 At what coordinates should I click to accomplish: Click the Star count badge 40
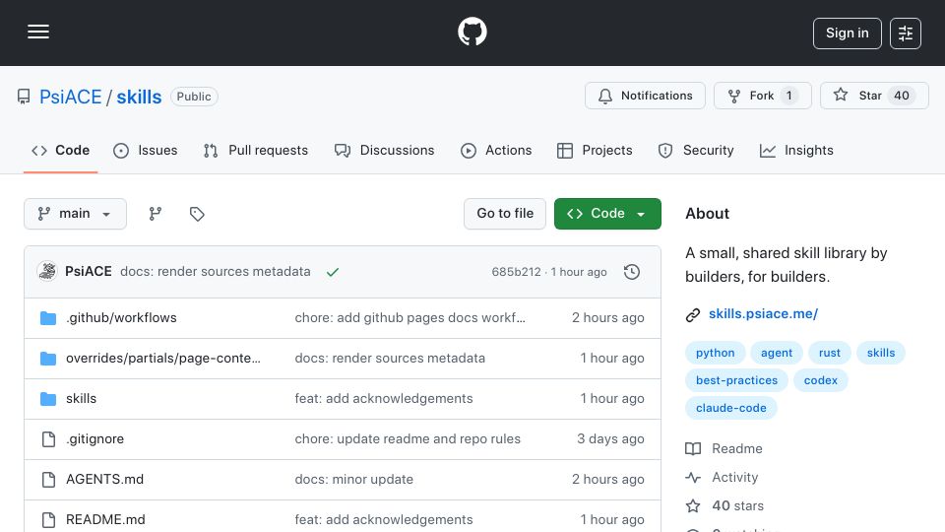click(902, 96)
